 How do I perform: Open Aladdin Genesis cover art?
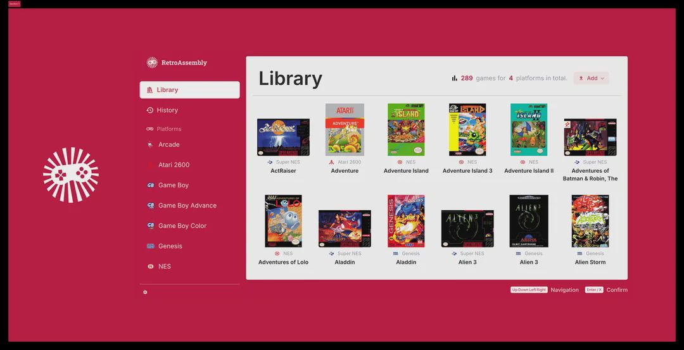coord(406,221)
